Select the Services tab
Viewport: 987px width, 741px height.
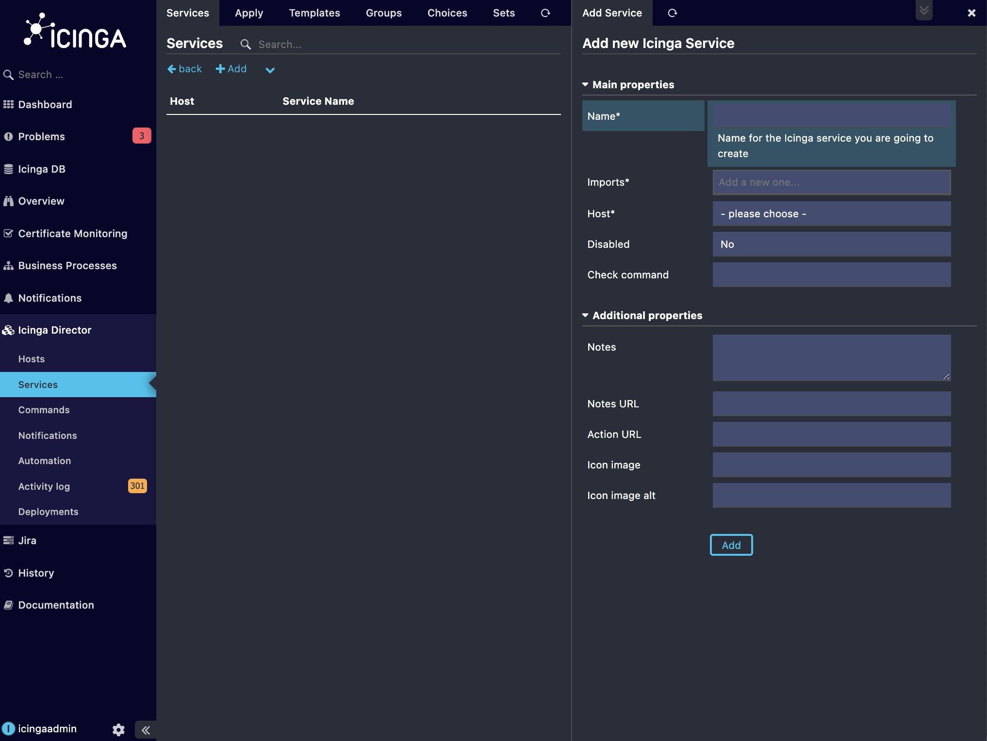click(x=188, y=13)
